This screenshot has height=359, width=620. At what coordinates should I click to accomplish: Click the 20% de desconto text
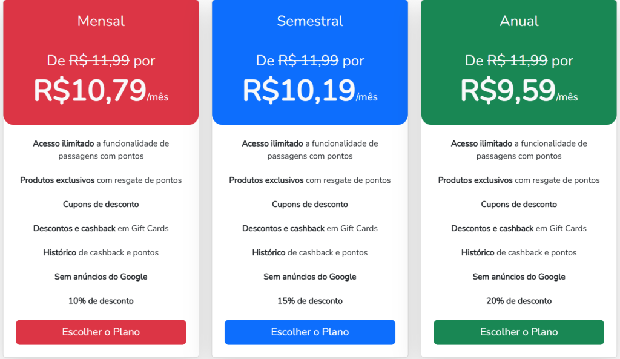(519, 301)
